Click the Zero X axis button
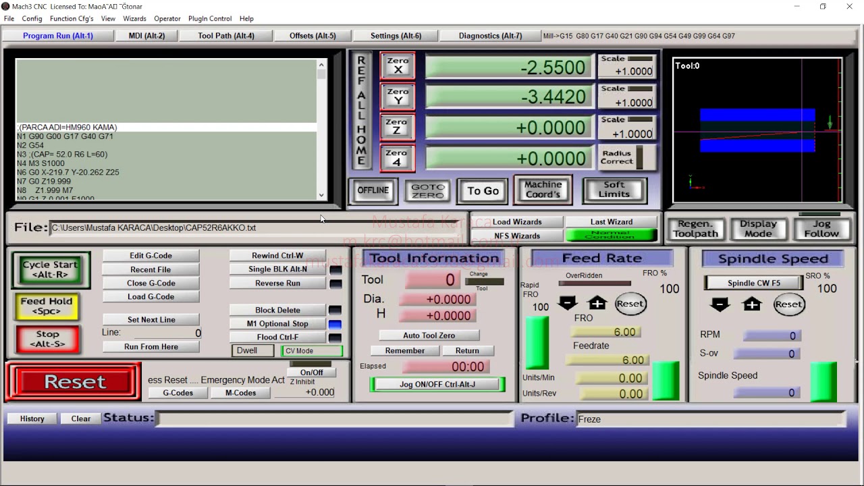Image resolution: width=864 pixels, height=486 pixels. 398,66
